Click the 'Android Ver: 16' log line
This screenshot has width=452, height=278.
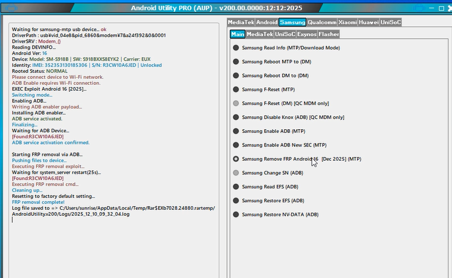pos(30,53)
